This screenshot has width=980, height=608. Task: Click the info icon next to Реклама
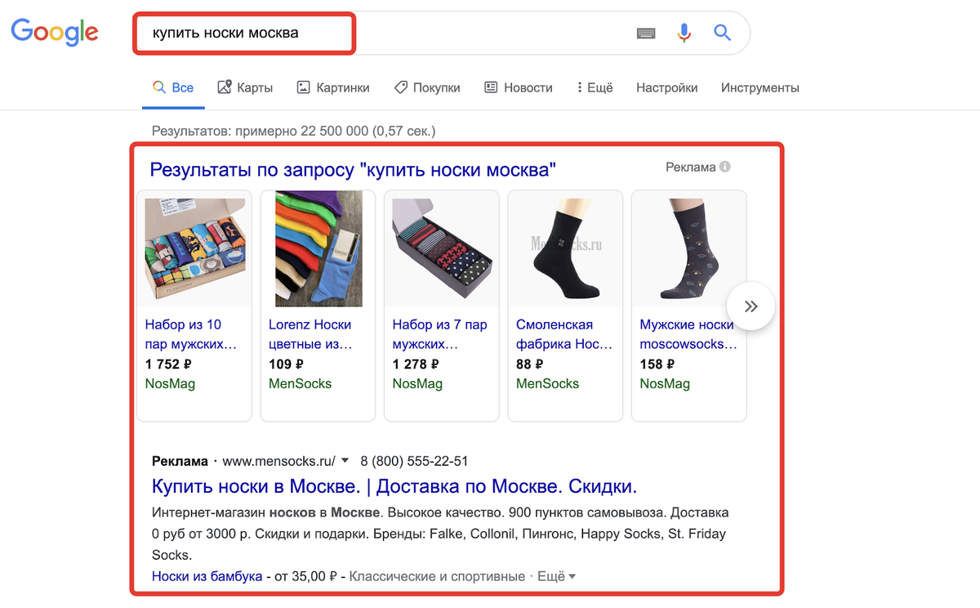tap(724, 167)
